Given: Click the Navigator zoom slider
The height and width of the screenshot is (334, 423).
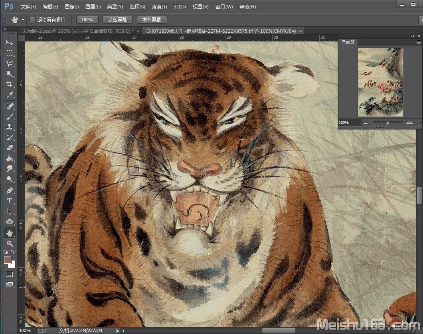Looking at the screenshot, I should point(387,123).
